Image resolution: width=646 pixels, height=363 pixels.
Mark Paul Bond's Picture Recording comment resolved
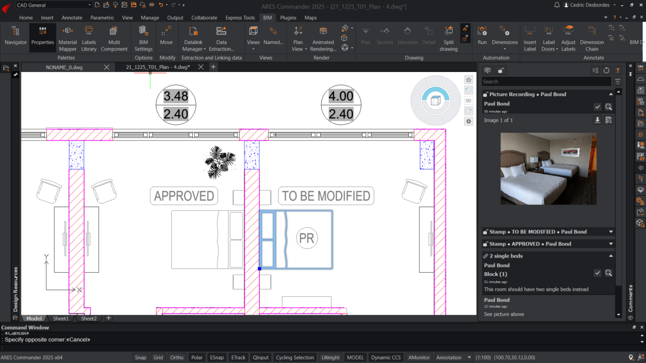[x=598, y=106]
